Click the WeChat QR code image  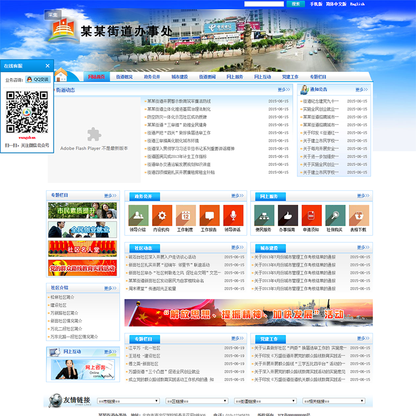27,112
